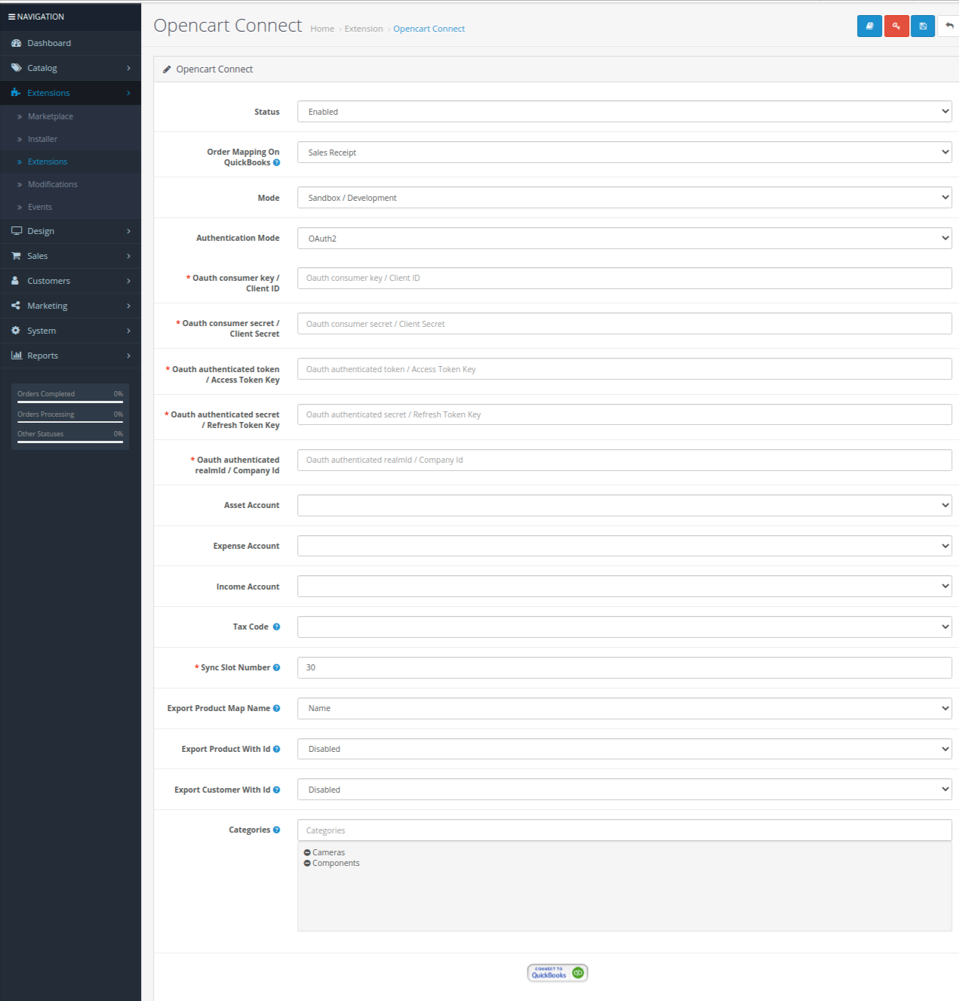Viewport: 959px width, 1001px height.
Task: Open the Order Mapping On QuickBooks dropdown
Action: tap(624, 152)
